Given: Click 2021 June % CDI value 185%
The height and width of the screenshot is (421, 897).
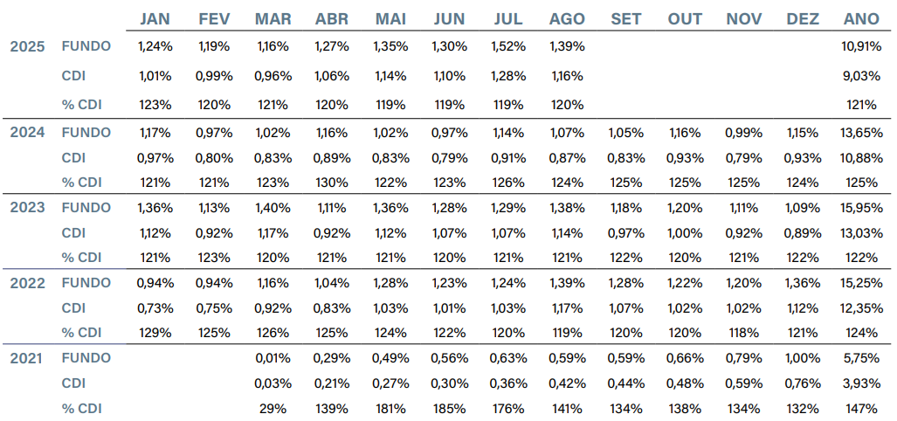Looking at the screenshot, I should 449,408.
